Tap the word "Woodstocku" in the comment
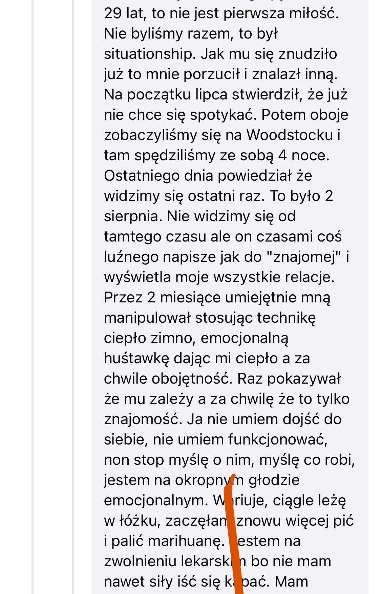This screenshot has width=381, height=594. [x=290, y=135]
